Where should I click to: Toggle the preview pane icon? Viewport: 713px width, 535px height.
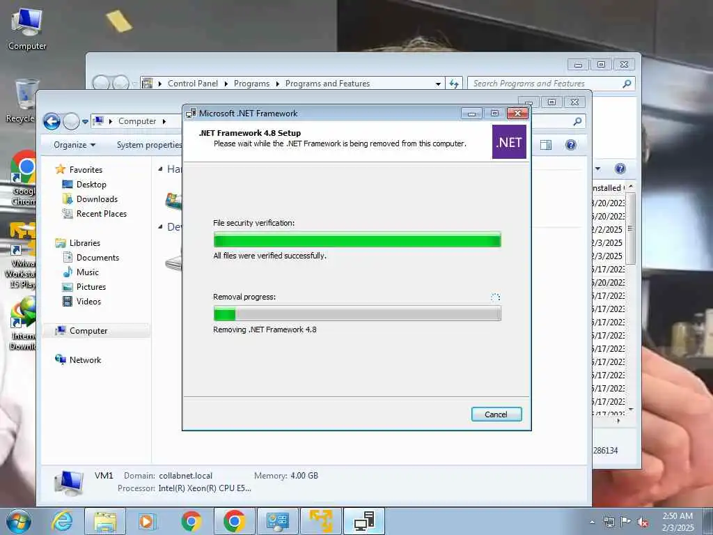pyautogui.click(x=546, y=145)
